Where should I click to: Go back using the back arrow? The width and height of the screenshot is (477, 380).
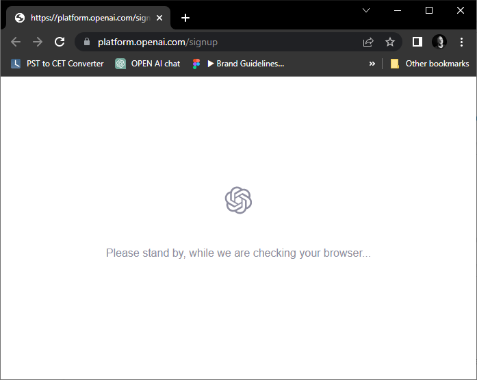coord(16,42)
